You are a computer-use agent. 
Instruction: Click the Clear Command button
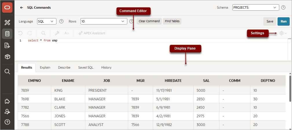pos(149,21)
